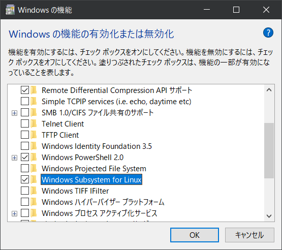Enable Simple TCPIP services checkbox
This screenshot has height=250, width=282.
[25, 101]
